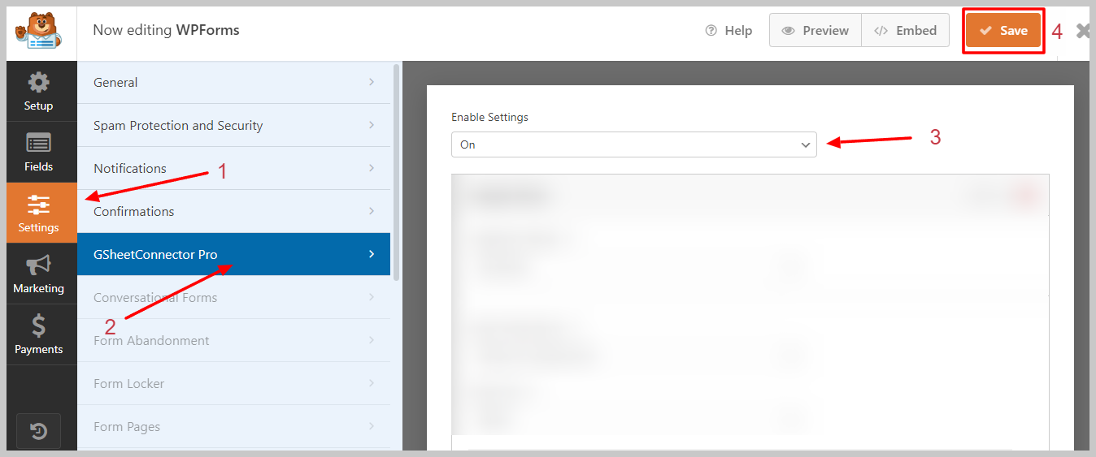Screen dimensions: 1096x457
Task: Click the Help question mark icon
Action: [x=711, y=31]
